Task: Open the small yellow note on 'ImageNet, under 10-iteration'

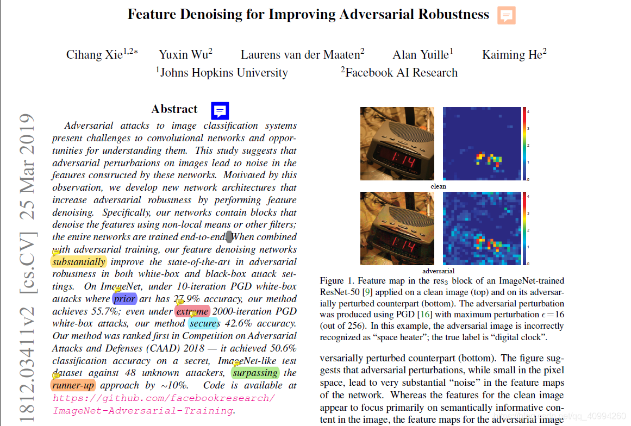Action: 117,289
